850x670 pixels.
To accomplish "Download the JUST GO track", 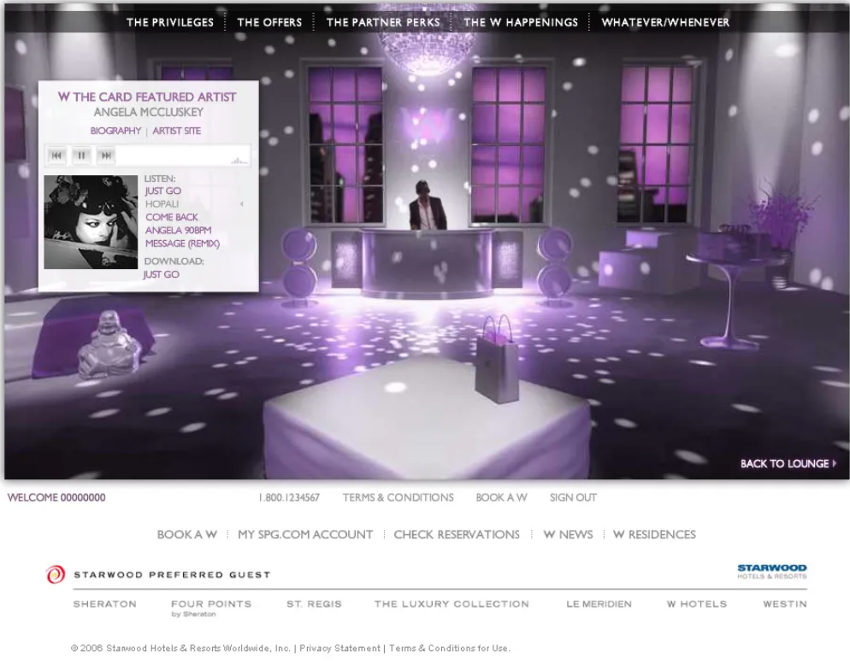I will coord(161,274).
